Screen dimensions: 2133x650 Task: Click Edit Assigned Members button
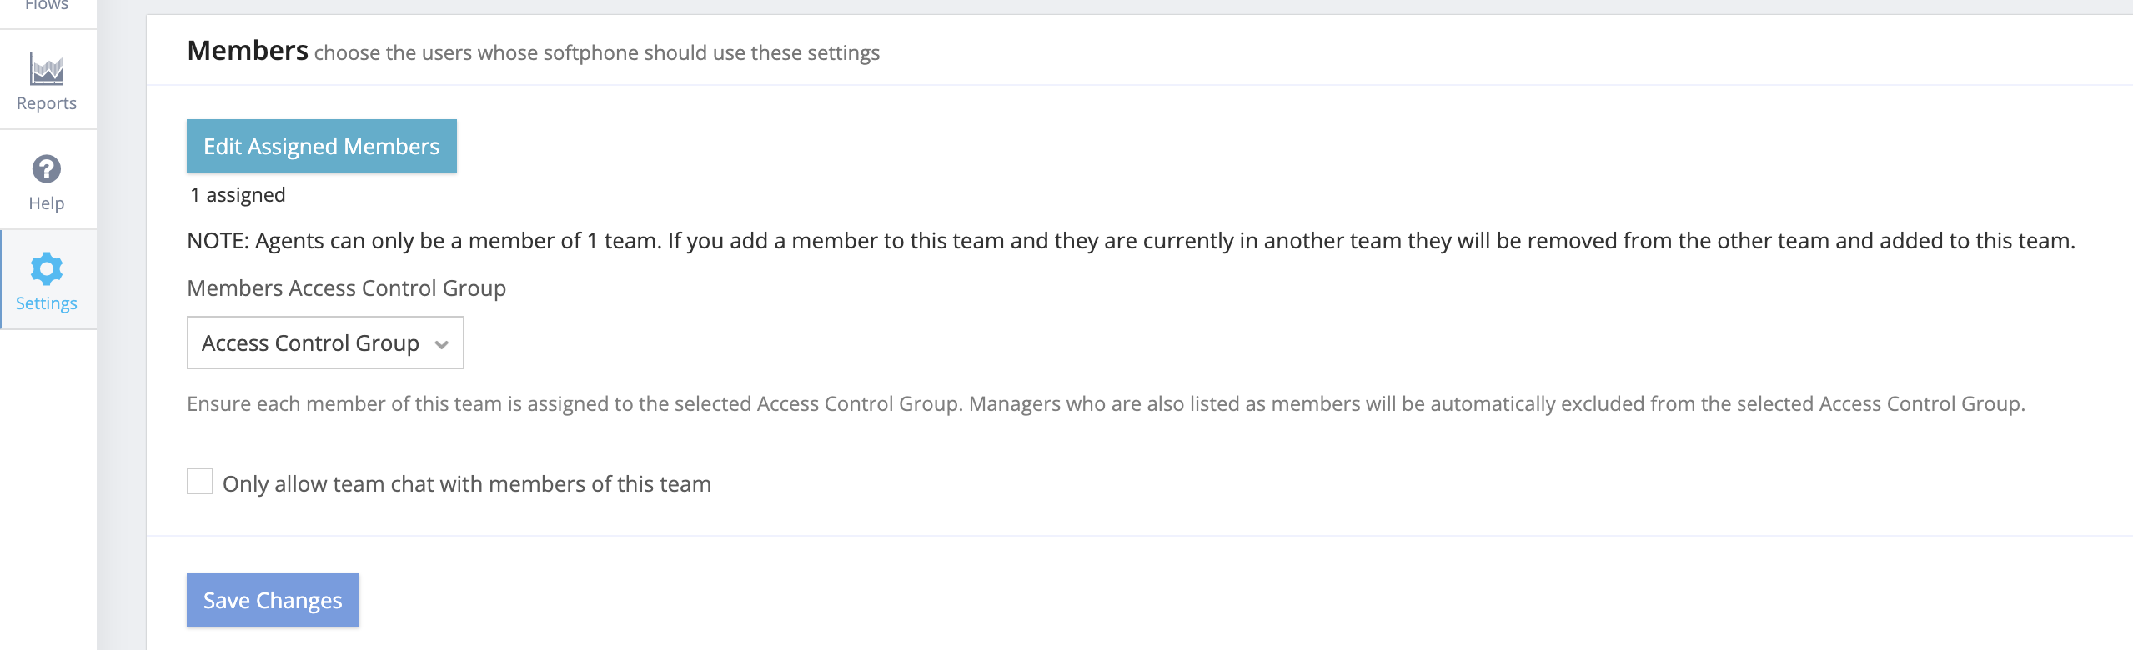tap(321, 146)
